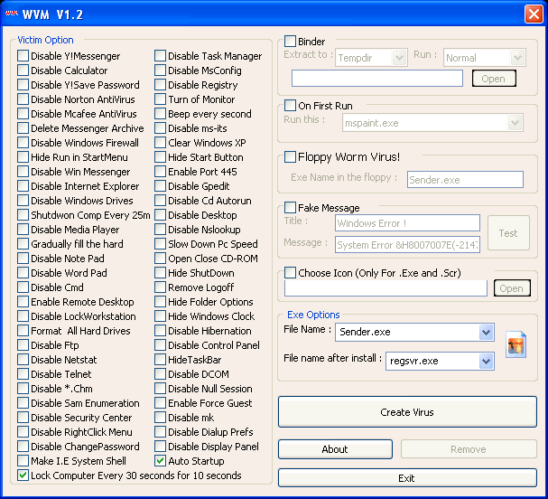Toggle the On First Run checkbox
Screen dimensions: 548x499
pos(291,106)
